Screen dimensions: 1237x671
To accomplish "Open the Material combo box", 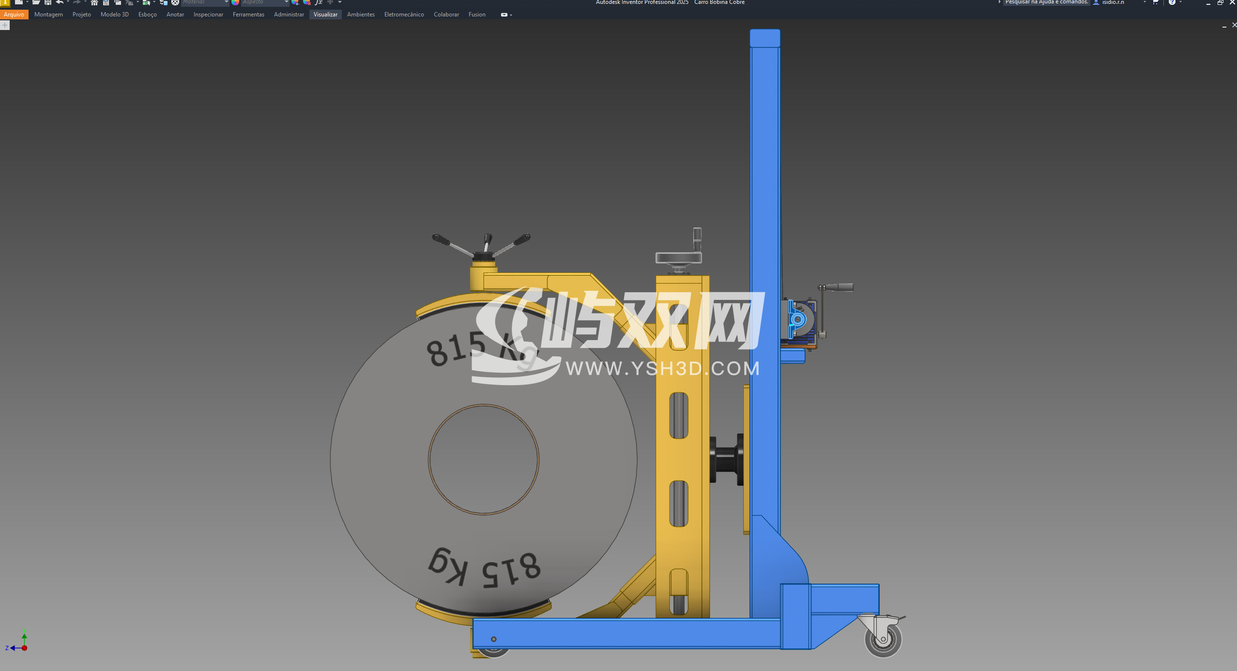I will click(x=205, y=2).
